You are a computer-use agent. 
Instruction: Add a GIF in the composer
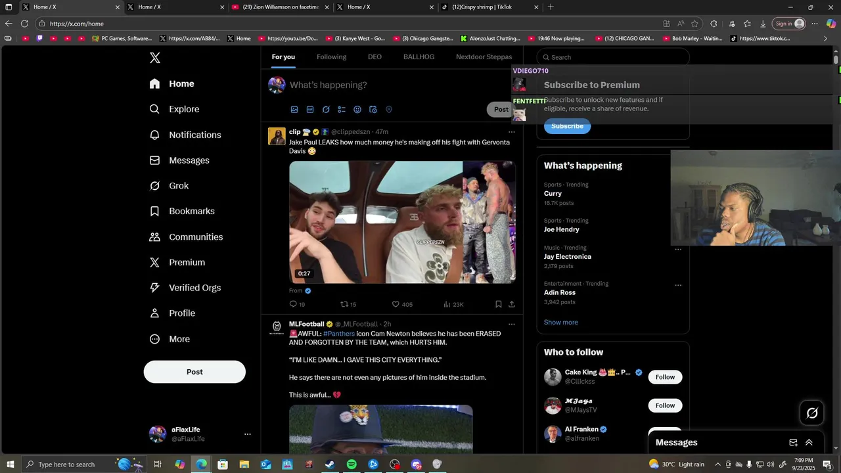[x=310, y=110]
